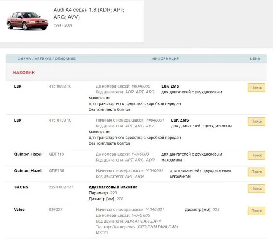Select part number 415 0139 10
This screenshot has height=244, width=273.
60,120
